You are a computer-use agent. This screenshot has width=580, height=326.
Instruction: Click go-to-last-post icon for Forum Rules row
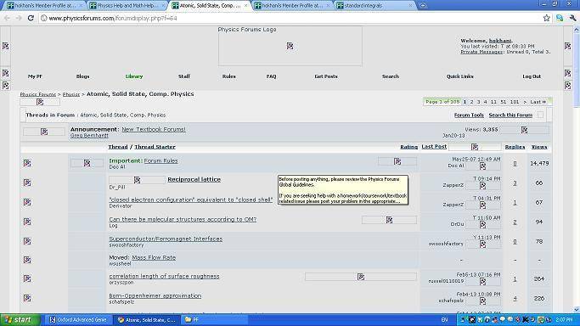coord(482,166)
